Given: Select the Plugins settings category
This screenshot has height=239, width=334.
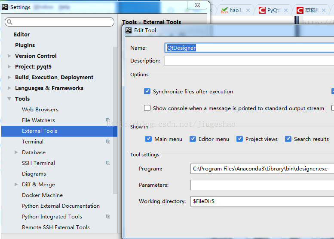Looking at the screenshot, I should point(25,45).
